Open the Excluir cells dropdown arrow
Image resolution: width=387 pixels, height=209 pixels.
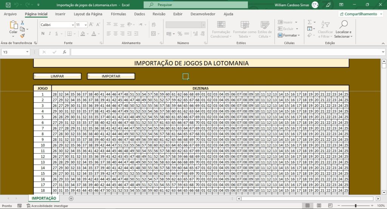click(297, 29)
